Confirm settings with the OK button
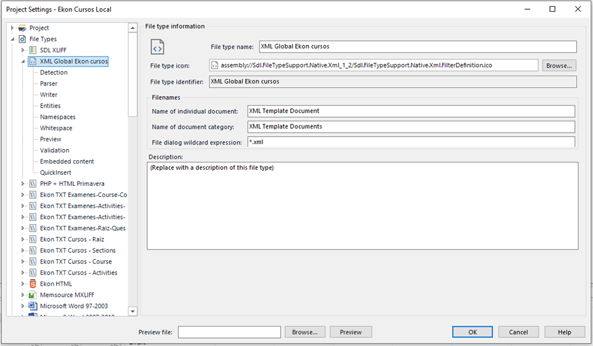The width and height of the screenshot is (593, 346). (x=472, y=332)
